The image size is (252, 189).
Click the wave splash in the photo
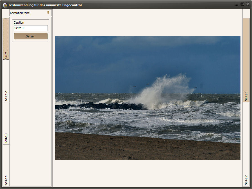(163, 90)
